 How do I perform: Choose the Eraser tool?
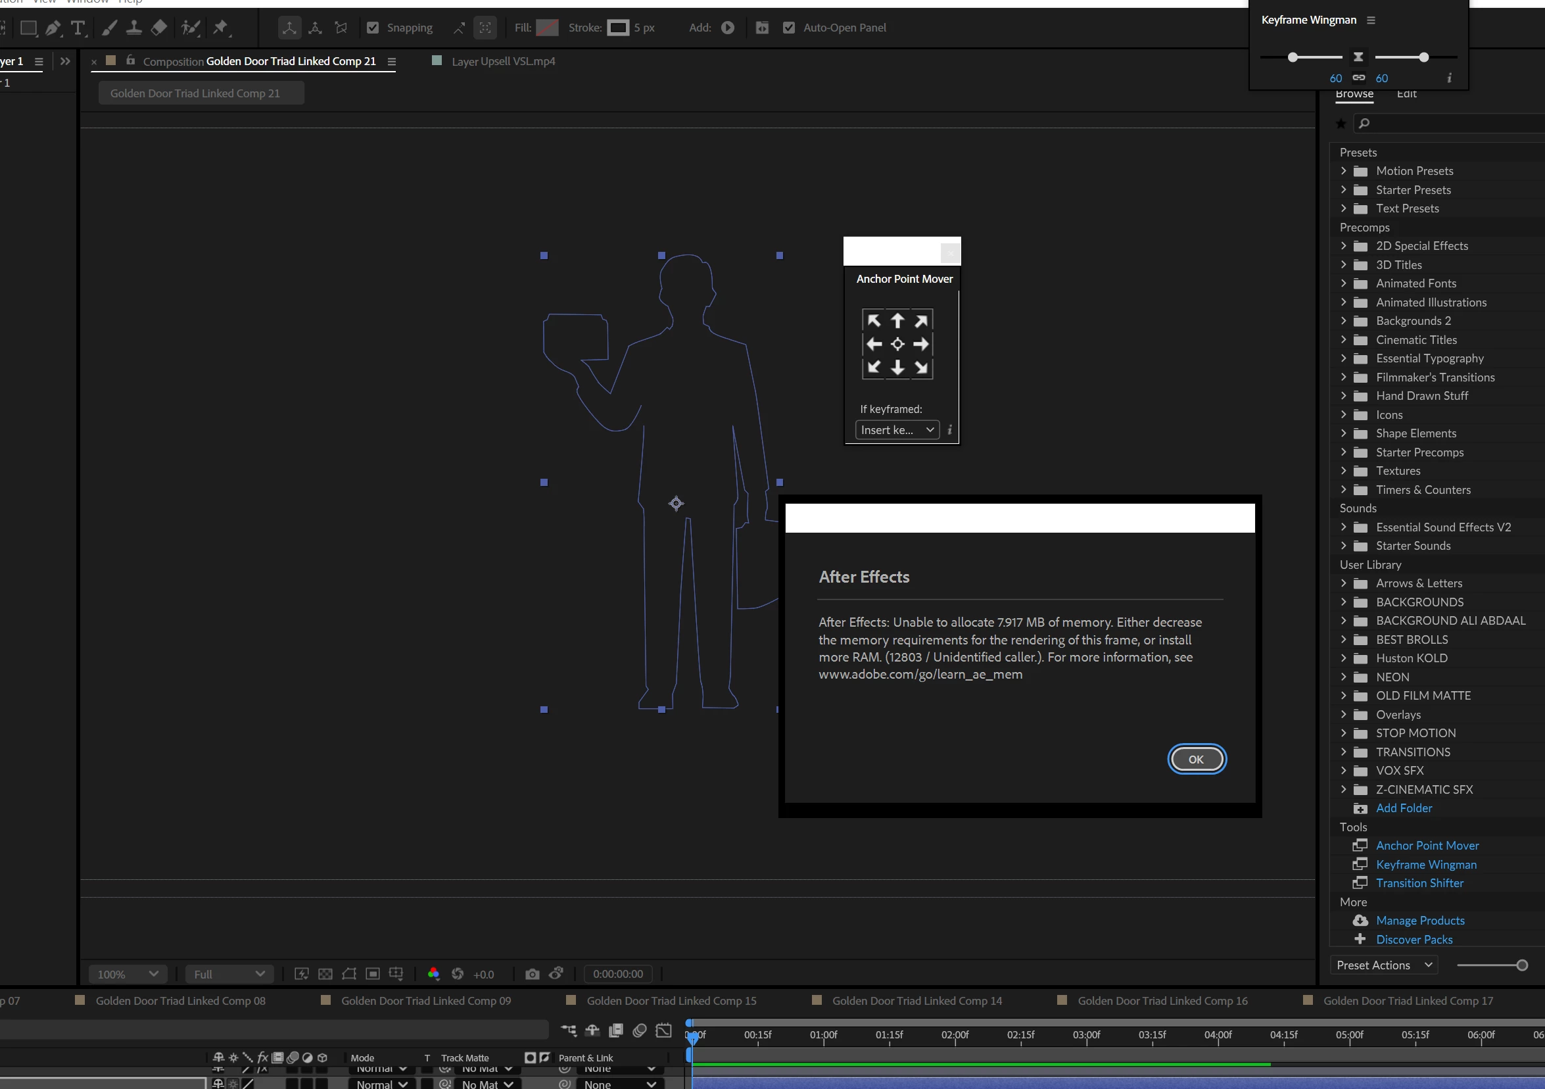pyautogui.click(x=160, y=28)
